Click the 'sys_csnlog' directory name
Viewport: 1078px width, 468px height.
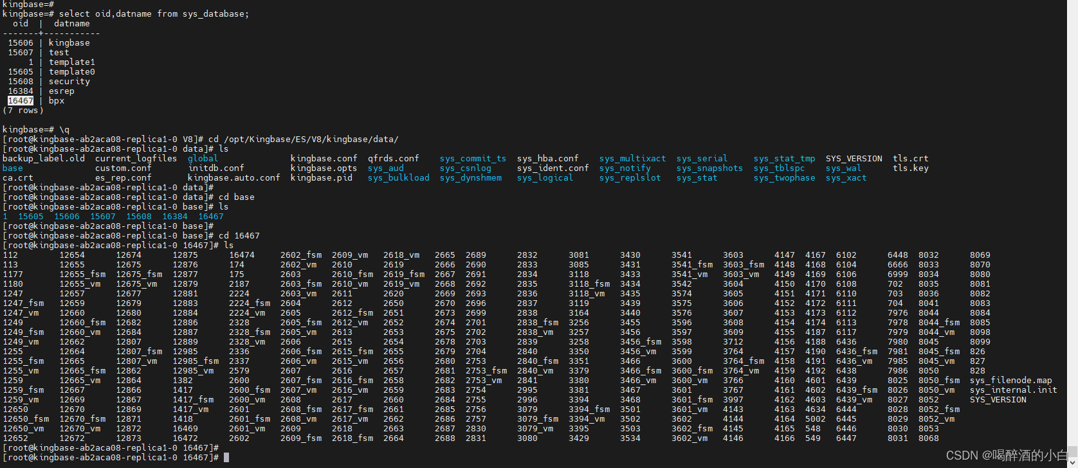pyautogui.click(x=466, y=168)
